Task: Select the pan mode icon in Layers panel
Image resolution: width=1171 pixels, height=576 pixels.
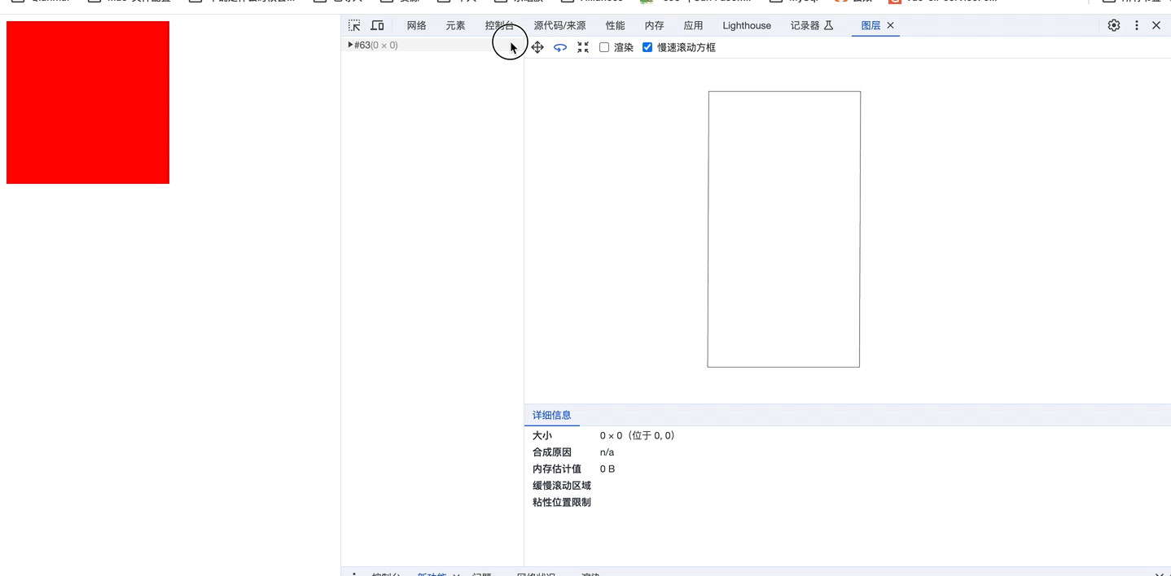Action: point(537,47)
